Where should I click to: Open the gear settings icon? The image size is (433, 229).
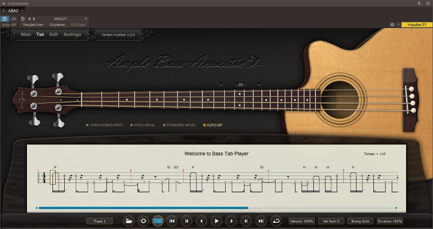tap(392, 24)
